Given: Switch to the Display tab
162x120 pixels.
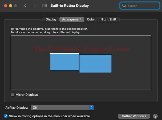Looking at the screenshot, I should [51, 19].
